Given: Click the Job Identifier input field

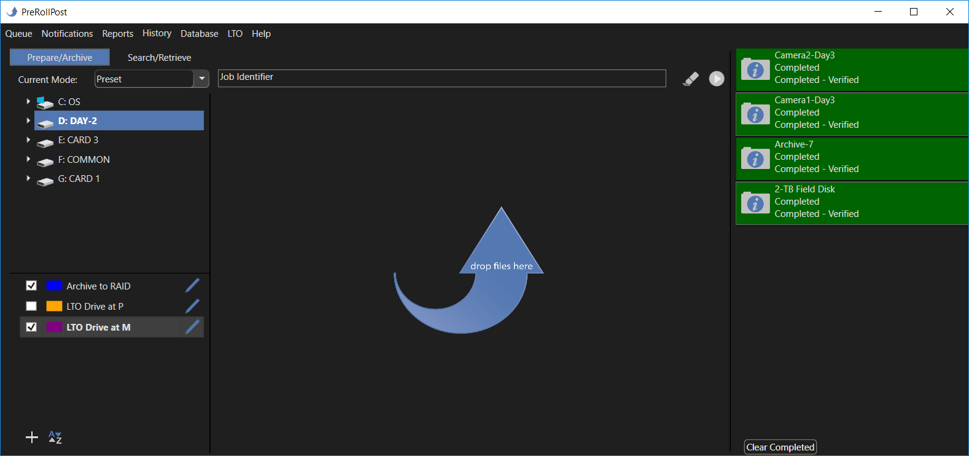Looking at the screenshot, I should pyautogui.click(x=442, y=78).
